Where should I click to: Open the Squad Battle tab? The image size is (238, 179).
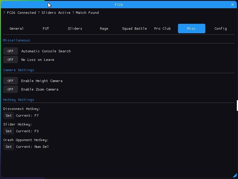click(x=134, y=29)
